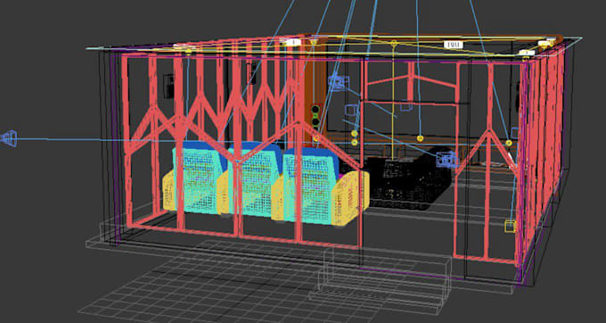Pick the wireframe entrance steps below the room
606x323 pixels.
pos(381,279)
